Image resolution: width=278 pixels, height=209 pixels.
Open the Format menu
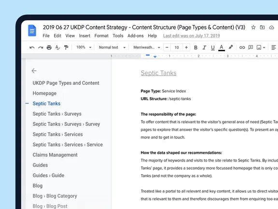point(101,36)
